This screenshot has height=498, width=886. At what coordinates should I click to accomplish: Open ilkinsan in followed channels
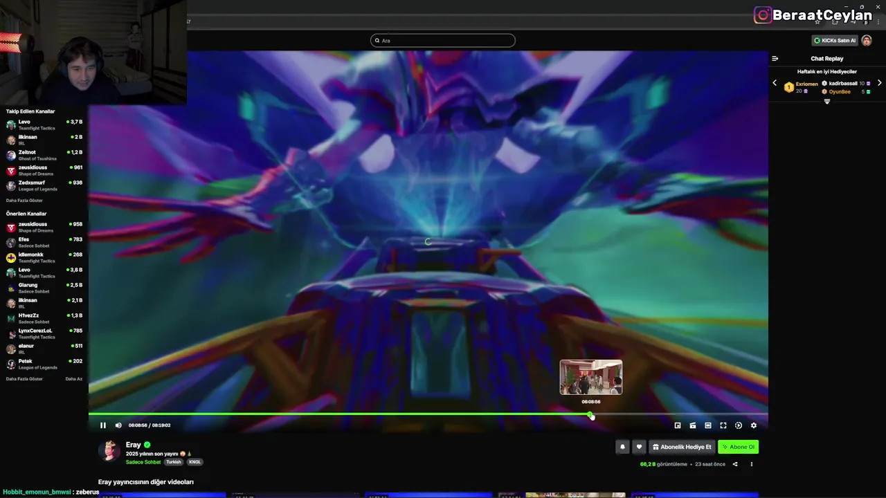click(44, 140)
